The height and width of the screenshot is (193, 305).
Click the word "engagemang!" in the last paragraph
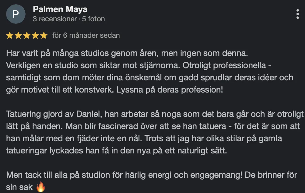coord(216,175)
